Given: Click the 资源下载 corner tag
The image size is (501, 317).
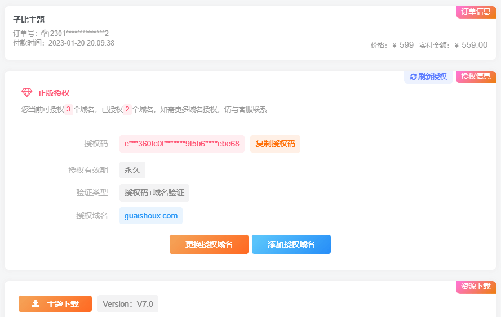Looking at the screenshot, I should 476,287.
